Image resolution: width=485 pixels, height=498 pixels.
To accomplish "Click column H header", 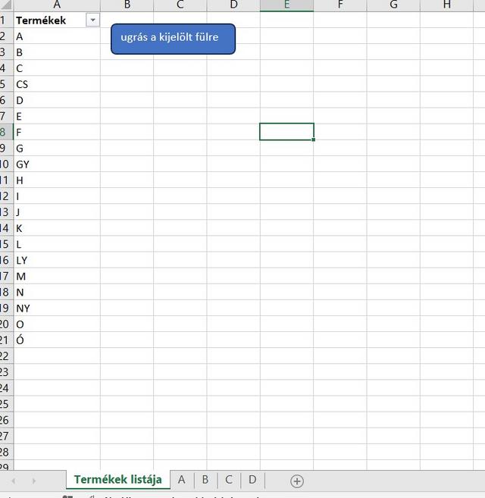I will click(x=446, y=5).
